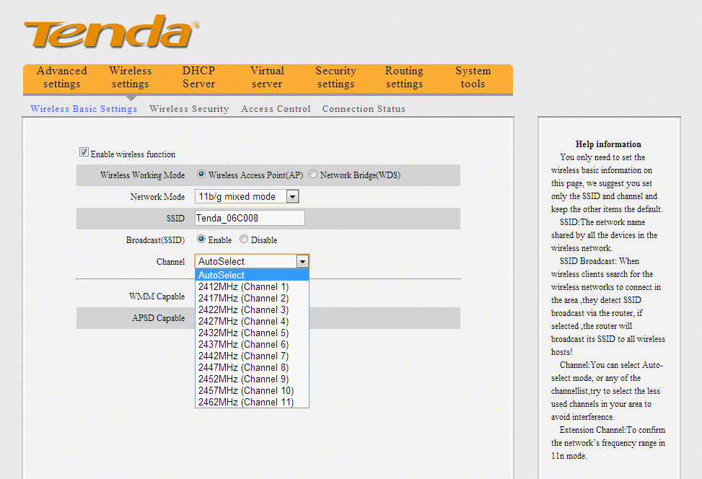Screen dimensions: 702x479
Task: Disable SSID broadcast
Action: (244, 239)
